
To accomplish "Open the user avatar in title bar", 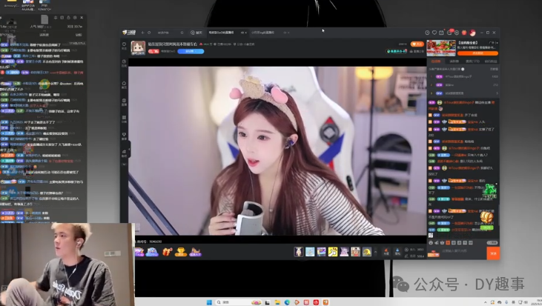I will click(x=472, y=33).
